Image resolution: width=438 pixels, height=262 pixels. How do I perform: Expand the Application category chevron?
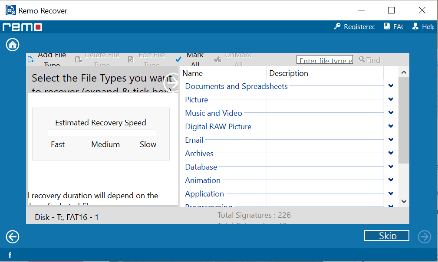click(x=391, y=193)
